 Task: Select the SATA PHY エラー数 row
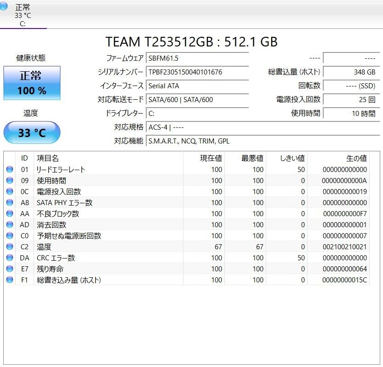click(187, 202)
